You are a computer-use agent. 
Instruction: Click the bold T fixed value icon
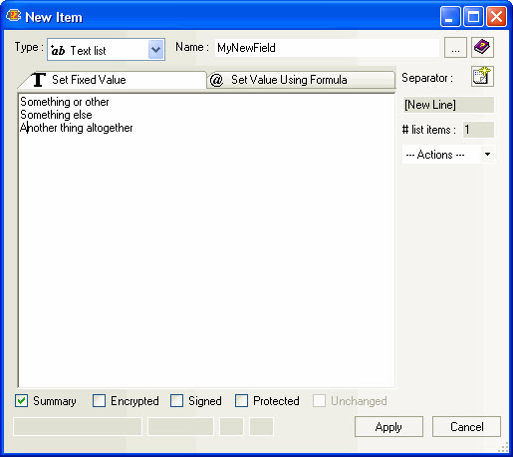38,80
